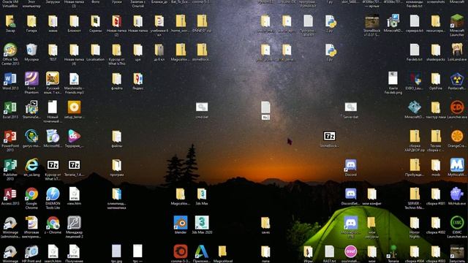Launch the 3ds Max 2020 shortcut
Image resolution: width=468 pixels, height=263 pixels.
click(x=202, y=223)
